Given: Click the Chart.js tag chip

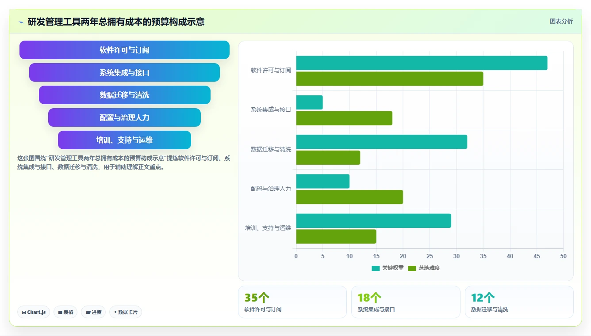Looking at the screenshot, I should coord(34,312).
